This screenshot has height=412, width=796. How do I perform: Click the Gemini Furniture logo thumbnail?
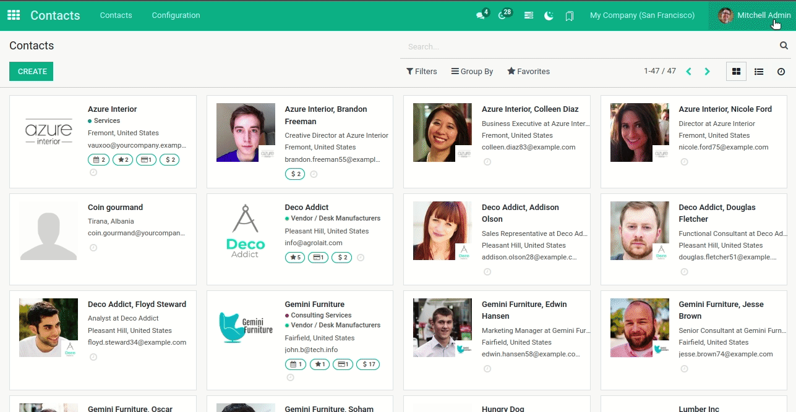click(246, 327)
